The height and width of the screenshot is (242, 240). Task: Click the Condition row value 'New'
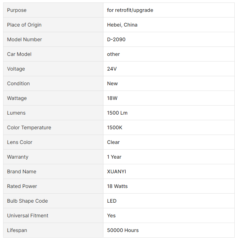click(112, 83)
